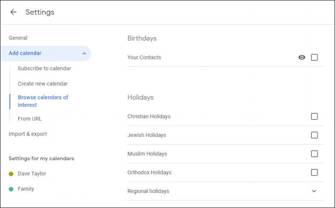Preview Your Contacts birthdays with eye icon
The width and height of the screenshot is (335, 208).
tap(302, 58)
